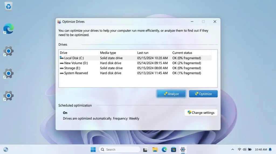The width and height of the screenshot is (276, 154).
Task: Open the Microsoft Edge desktop shortcut
Action: coord(8,29)
